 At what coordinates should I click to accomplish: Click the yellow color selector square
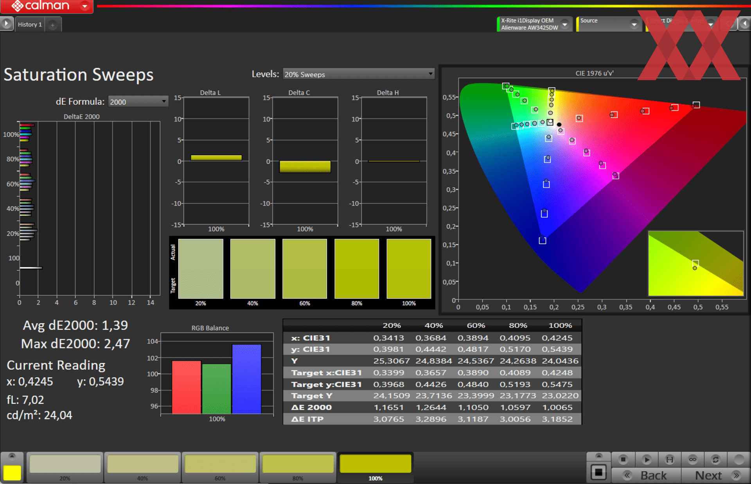[12, 472]
